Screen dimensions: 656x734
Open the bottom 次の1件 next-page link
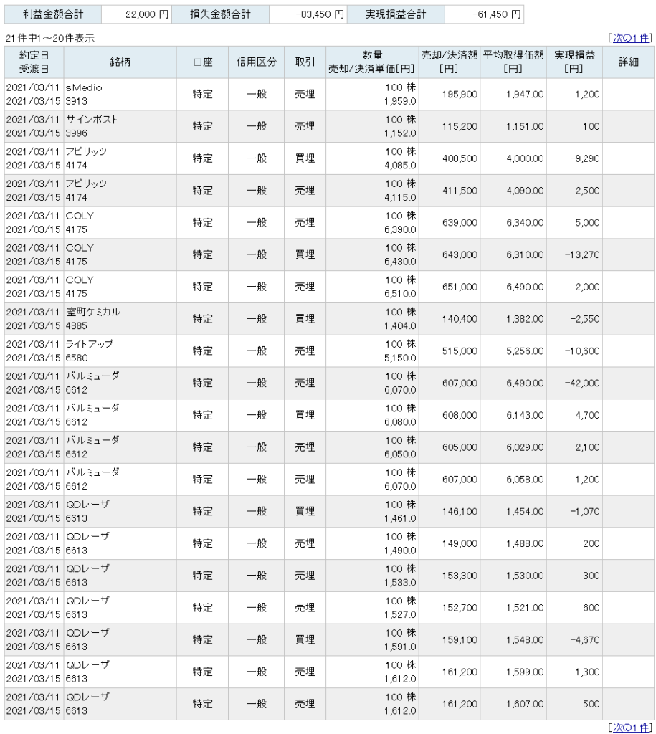pyautogui.click(x=631, y=727)
